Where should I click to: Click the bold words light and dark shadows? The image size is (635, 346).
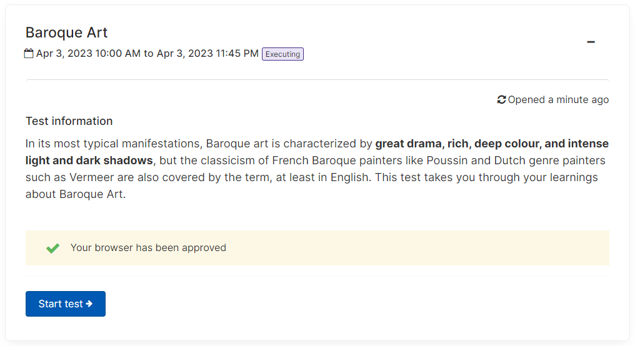tap(89, 161)
